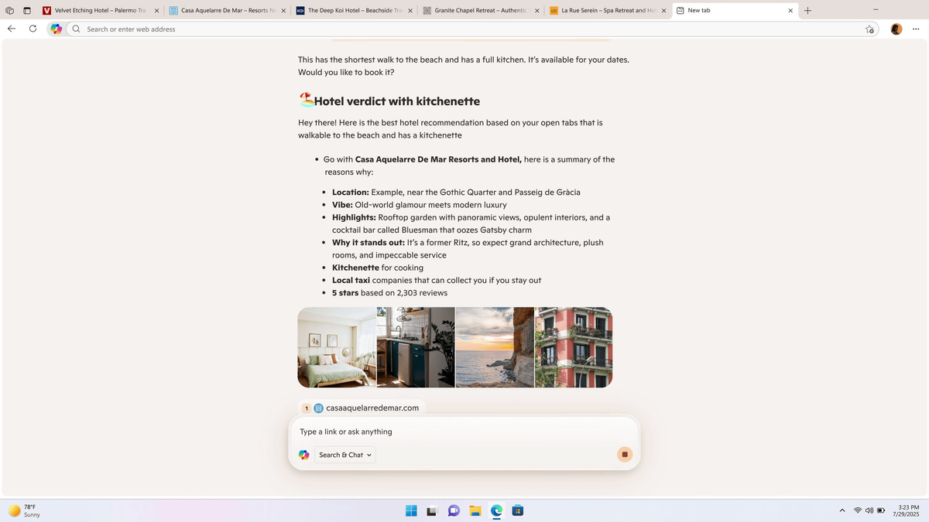Click the 5 stars reviews line

[389, 293]
